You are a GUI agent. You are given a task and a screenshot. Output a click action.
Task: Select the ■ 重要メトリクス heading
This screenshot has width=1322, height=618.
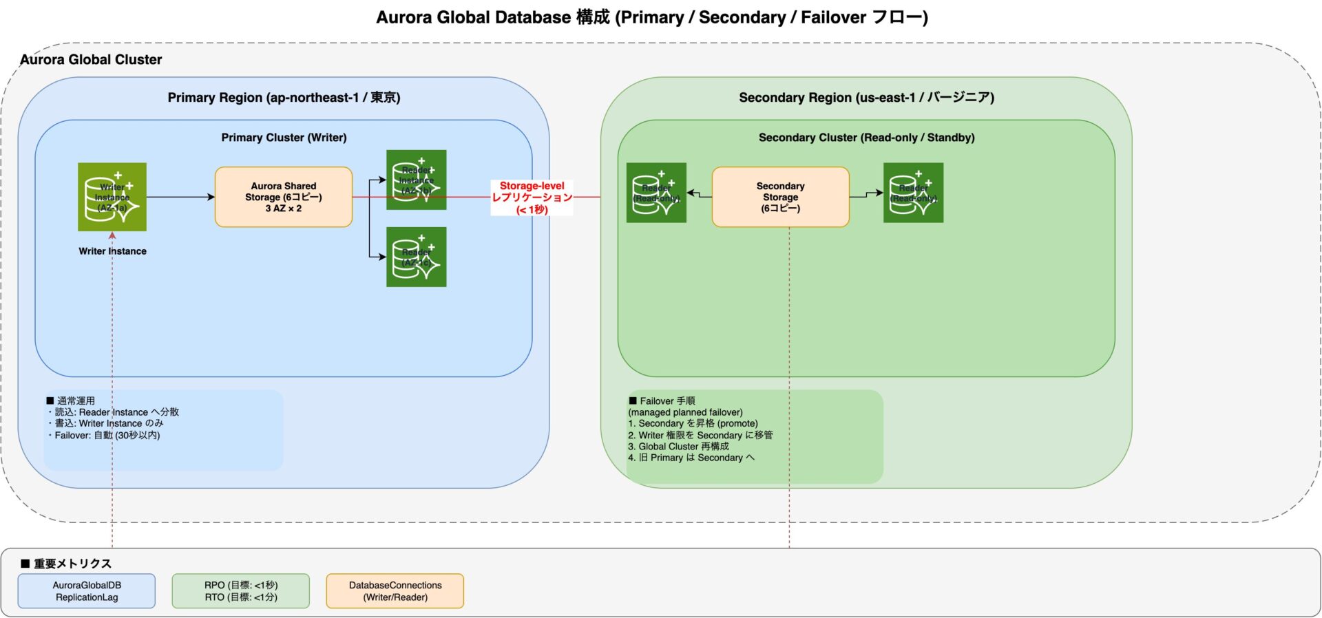(x=66, y=564)
